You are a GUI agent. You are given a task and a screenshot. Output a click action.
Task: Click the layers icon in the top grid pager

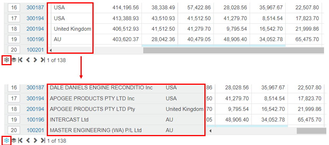tap(14, 60)
